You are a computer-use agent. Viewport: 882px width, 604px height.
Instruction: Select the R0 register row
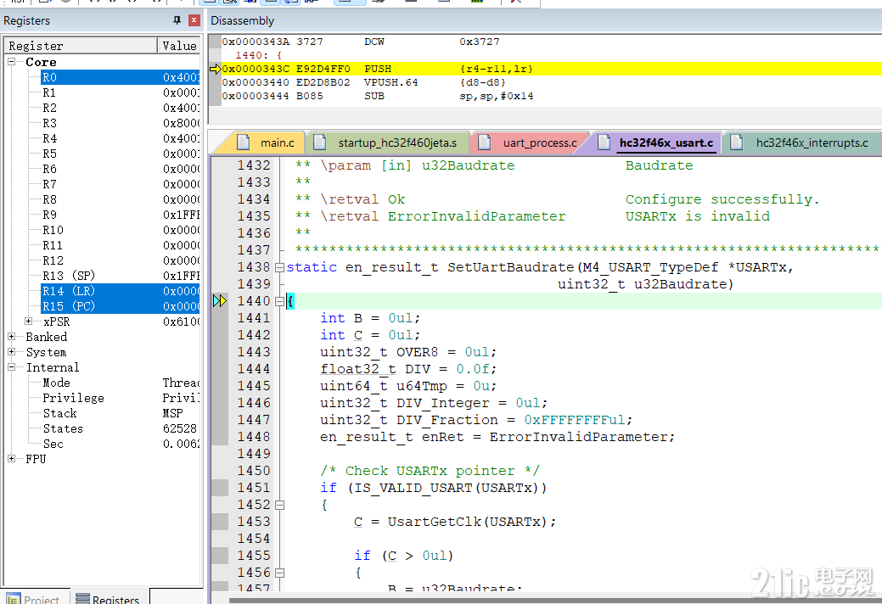point(121,77)
